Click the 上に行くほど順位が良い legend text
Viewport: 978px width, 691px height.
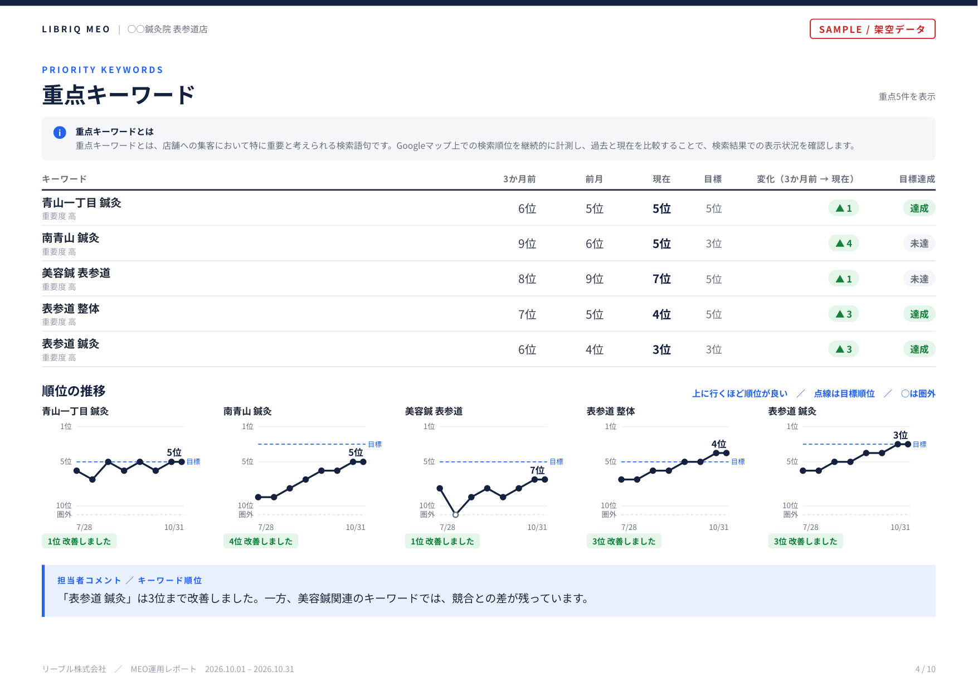pyautogui.click(x=739, y=393)
